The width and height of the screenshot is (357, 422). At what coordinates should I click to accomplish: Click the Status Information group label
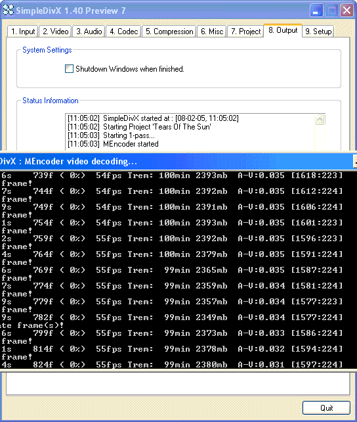[51, 101]
